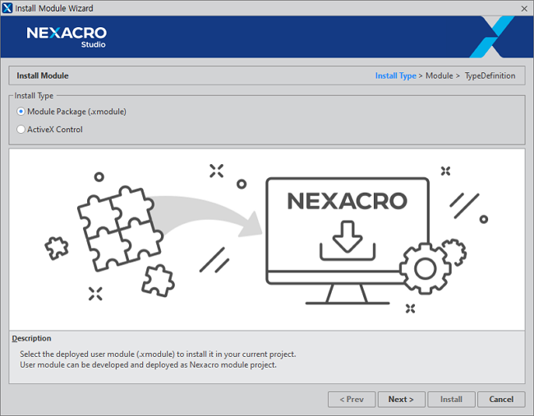Select the Module Package (.xmodule) radio button

(x=21, y=112)
